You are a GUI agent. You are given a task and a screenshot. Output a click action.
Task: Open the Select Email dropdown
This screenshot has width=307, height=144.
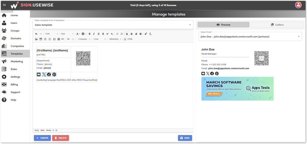point(250,37)
